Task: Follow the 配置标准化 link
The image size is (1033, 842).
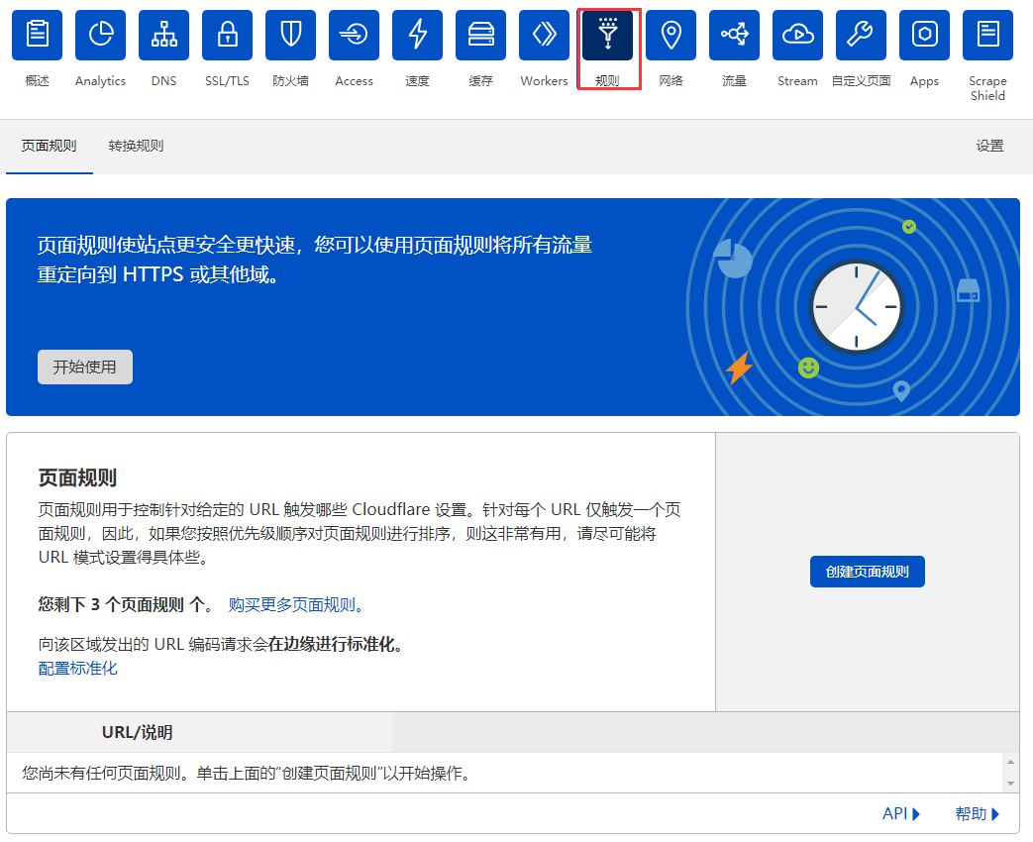Action: (x=77, y=668)
